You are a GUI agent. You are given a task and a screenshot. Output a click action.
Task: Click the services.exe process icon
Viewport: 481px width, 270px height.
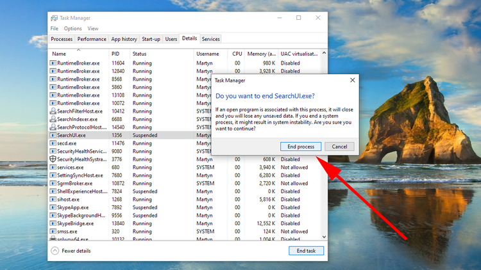(53, 168)
